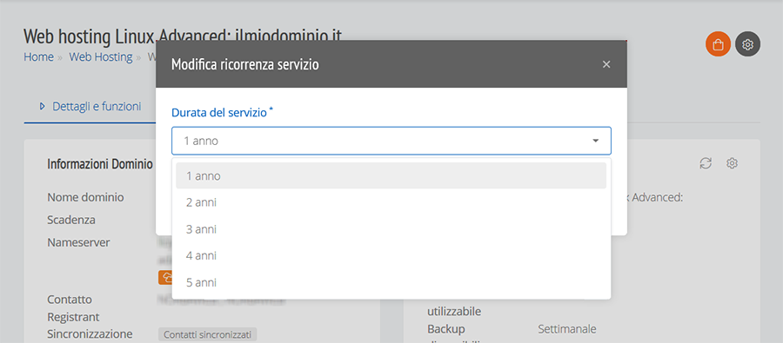Click the orange cloud icon under Nameserver
Screen dimensions: 783x343
pyautogui.click(x=165, y=277)
